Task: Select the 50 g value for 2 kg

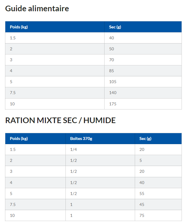Action: click(112, 49)
